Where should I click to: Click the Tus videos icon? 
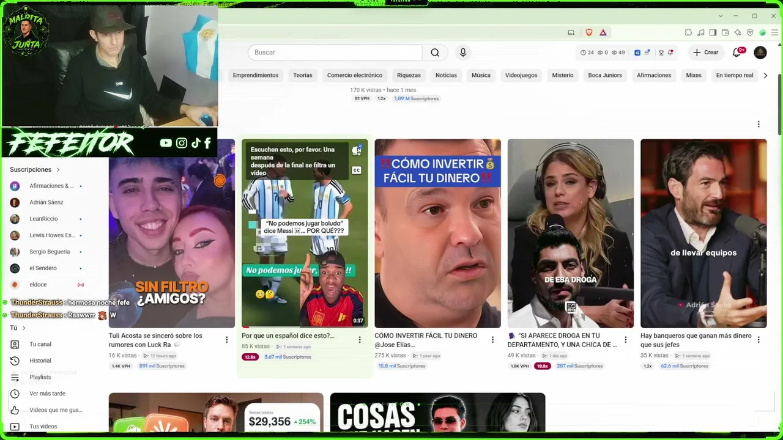[x=15, y=427]
